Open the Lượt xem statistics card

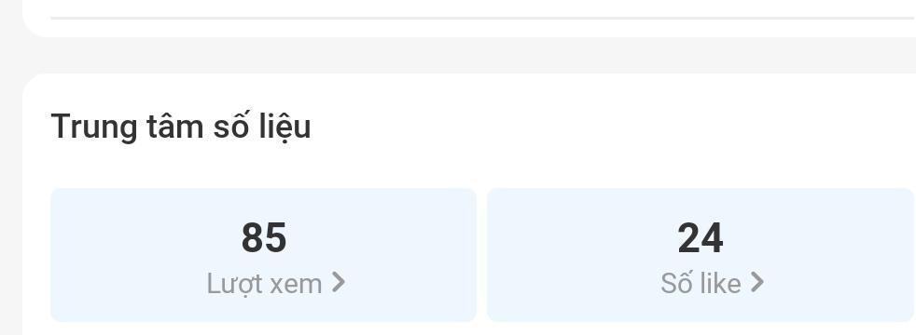[263, 255]
